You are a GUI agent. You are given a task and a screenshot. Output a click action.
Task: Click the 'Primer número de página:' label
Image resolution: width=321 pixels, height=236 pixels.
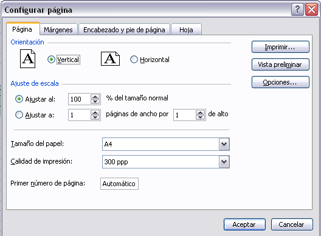(47, 183)
